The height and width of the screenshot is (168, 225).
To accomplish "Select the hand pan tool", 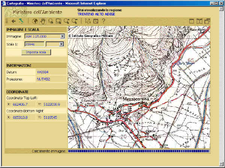I will 43,21.
